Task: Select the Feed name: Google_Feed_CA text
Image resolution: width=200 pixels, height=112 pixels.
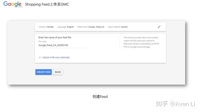Action: tap(91, 27)
